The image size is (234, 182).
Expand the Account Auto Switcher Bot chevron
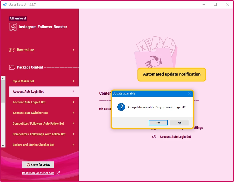[73, 113]
